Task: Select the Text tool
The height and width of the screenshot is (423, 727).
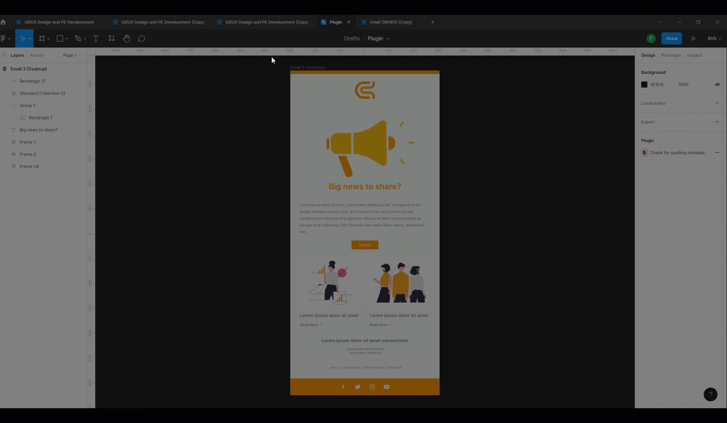Action: [96, 38]
